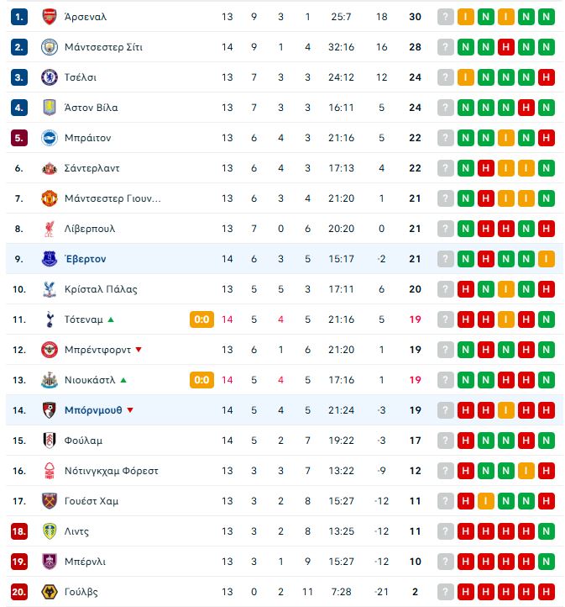Open Νότιγχαμ Φόρεστ team page
Image resolution: width=565 pixels, height=607 pixels.
(x=111, y=471)
